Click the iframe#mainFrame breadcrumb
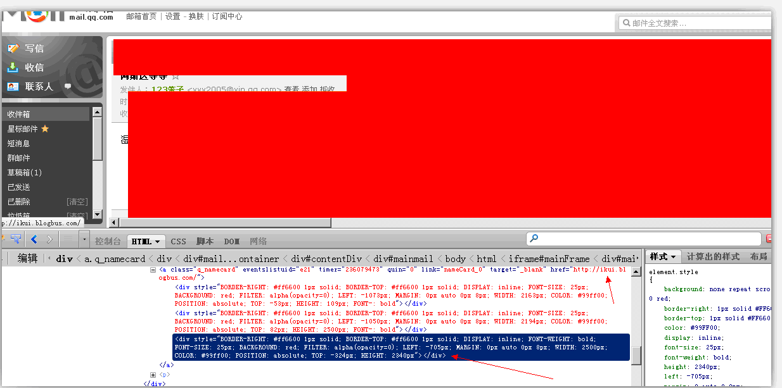Screen dimensions: 782x388 click(549, 259)
